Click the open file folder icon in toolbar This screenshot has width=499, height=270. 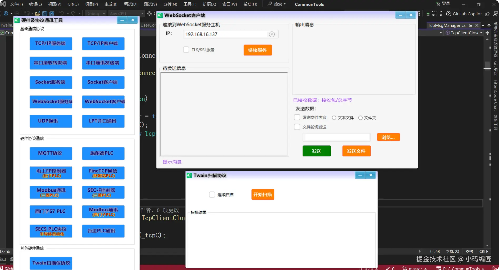click(x=37, y=13)
